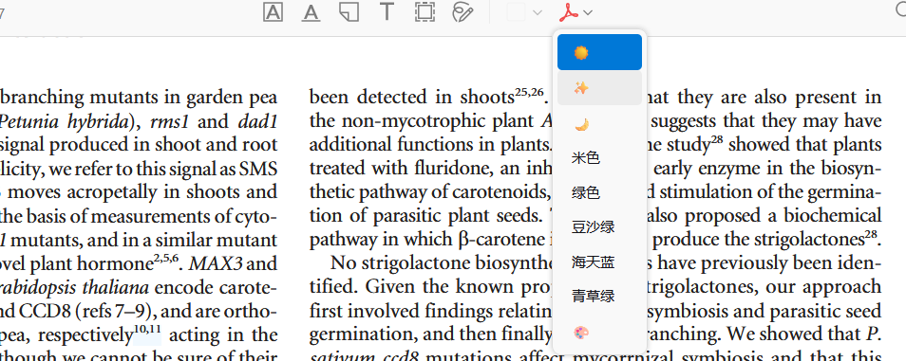Viewport: 906px width, 361px height.
Task: Choose the sun light theme option
Action: coord(599,52)
